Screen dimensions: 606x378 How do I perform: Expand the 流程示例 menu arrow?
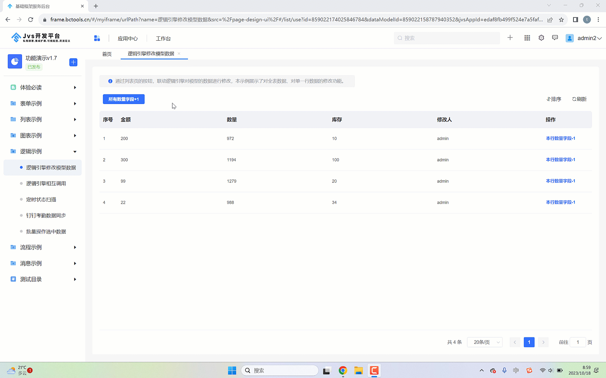coord(75,247)
